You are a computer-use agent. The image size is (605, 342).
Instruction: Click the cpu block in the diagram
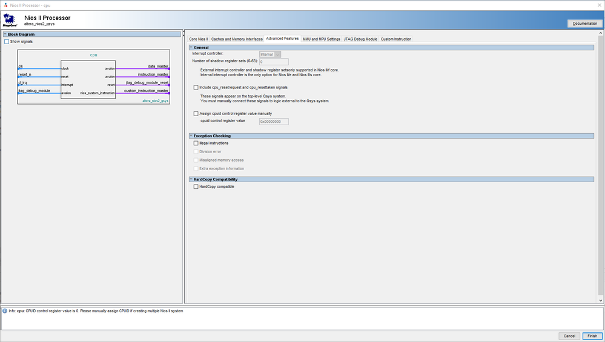[x=88, y=79]
